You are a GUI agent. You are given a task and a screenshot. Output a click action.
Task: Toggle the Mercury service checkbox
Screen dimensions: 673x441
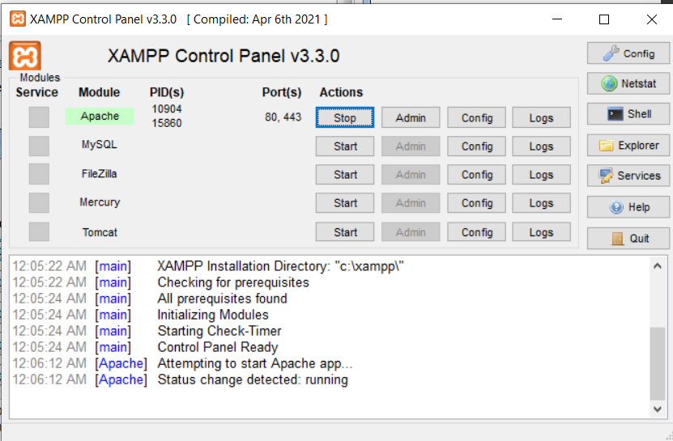[x=39, y=202]
